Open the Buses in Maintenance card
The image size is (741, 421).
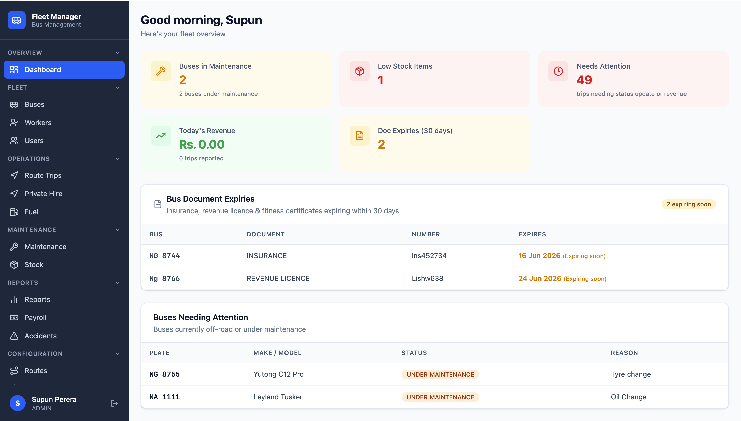(x=236, y=79)
